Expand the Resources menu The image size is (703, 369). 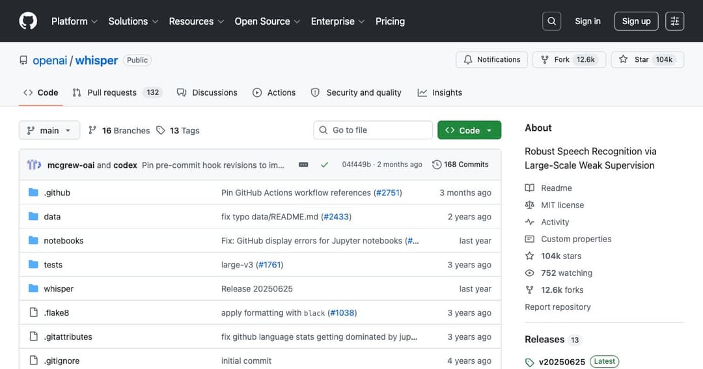[x=197, y=21]
